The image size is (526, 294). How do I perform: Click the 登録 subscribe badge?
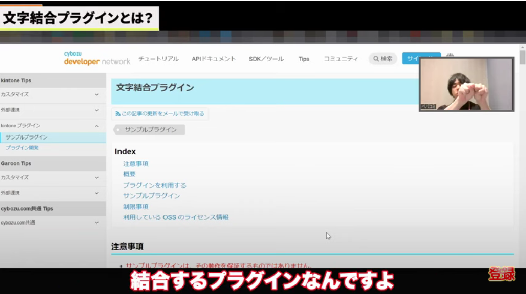click(x=502, y=274)
